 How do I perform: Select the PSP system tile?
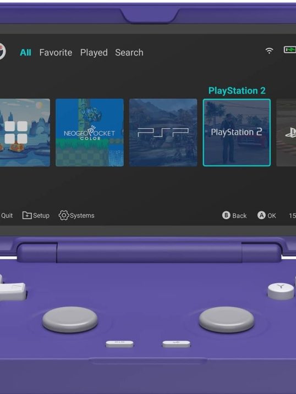(163, 132)
